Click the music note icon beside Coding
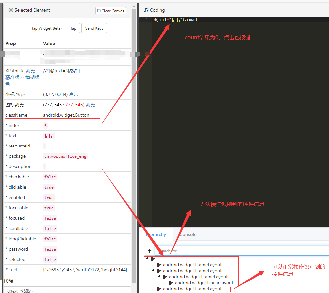The width and height of the screenshot is (329, 293). (146, 10)
